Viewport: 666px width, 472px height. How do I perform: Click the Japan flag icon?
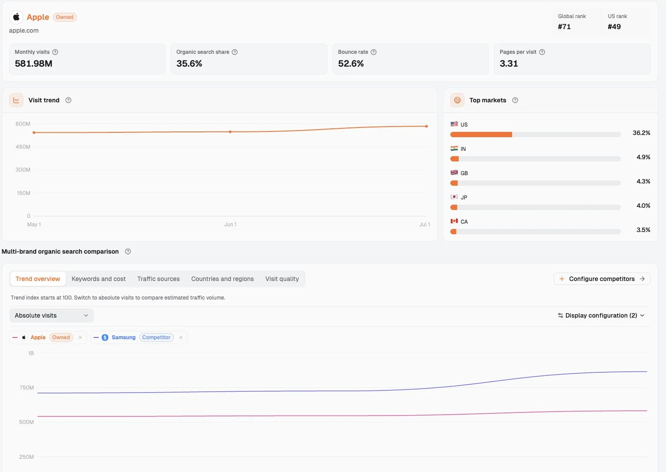[x=454, y=197]
